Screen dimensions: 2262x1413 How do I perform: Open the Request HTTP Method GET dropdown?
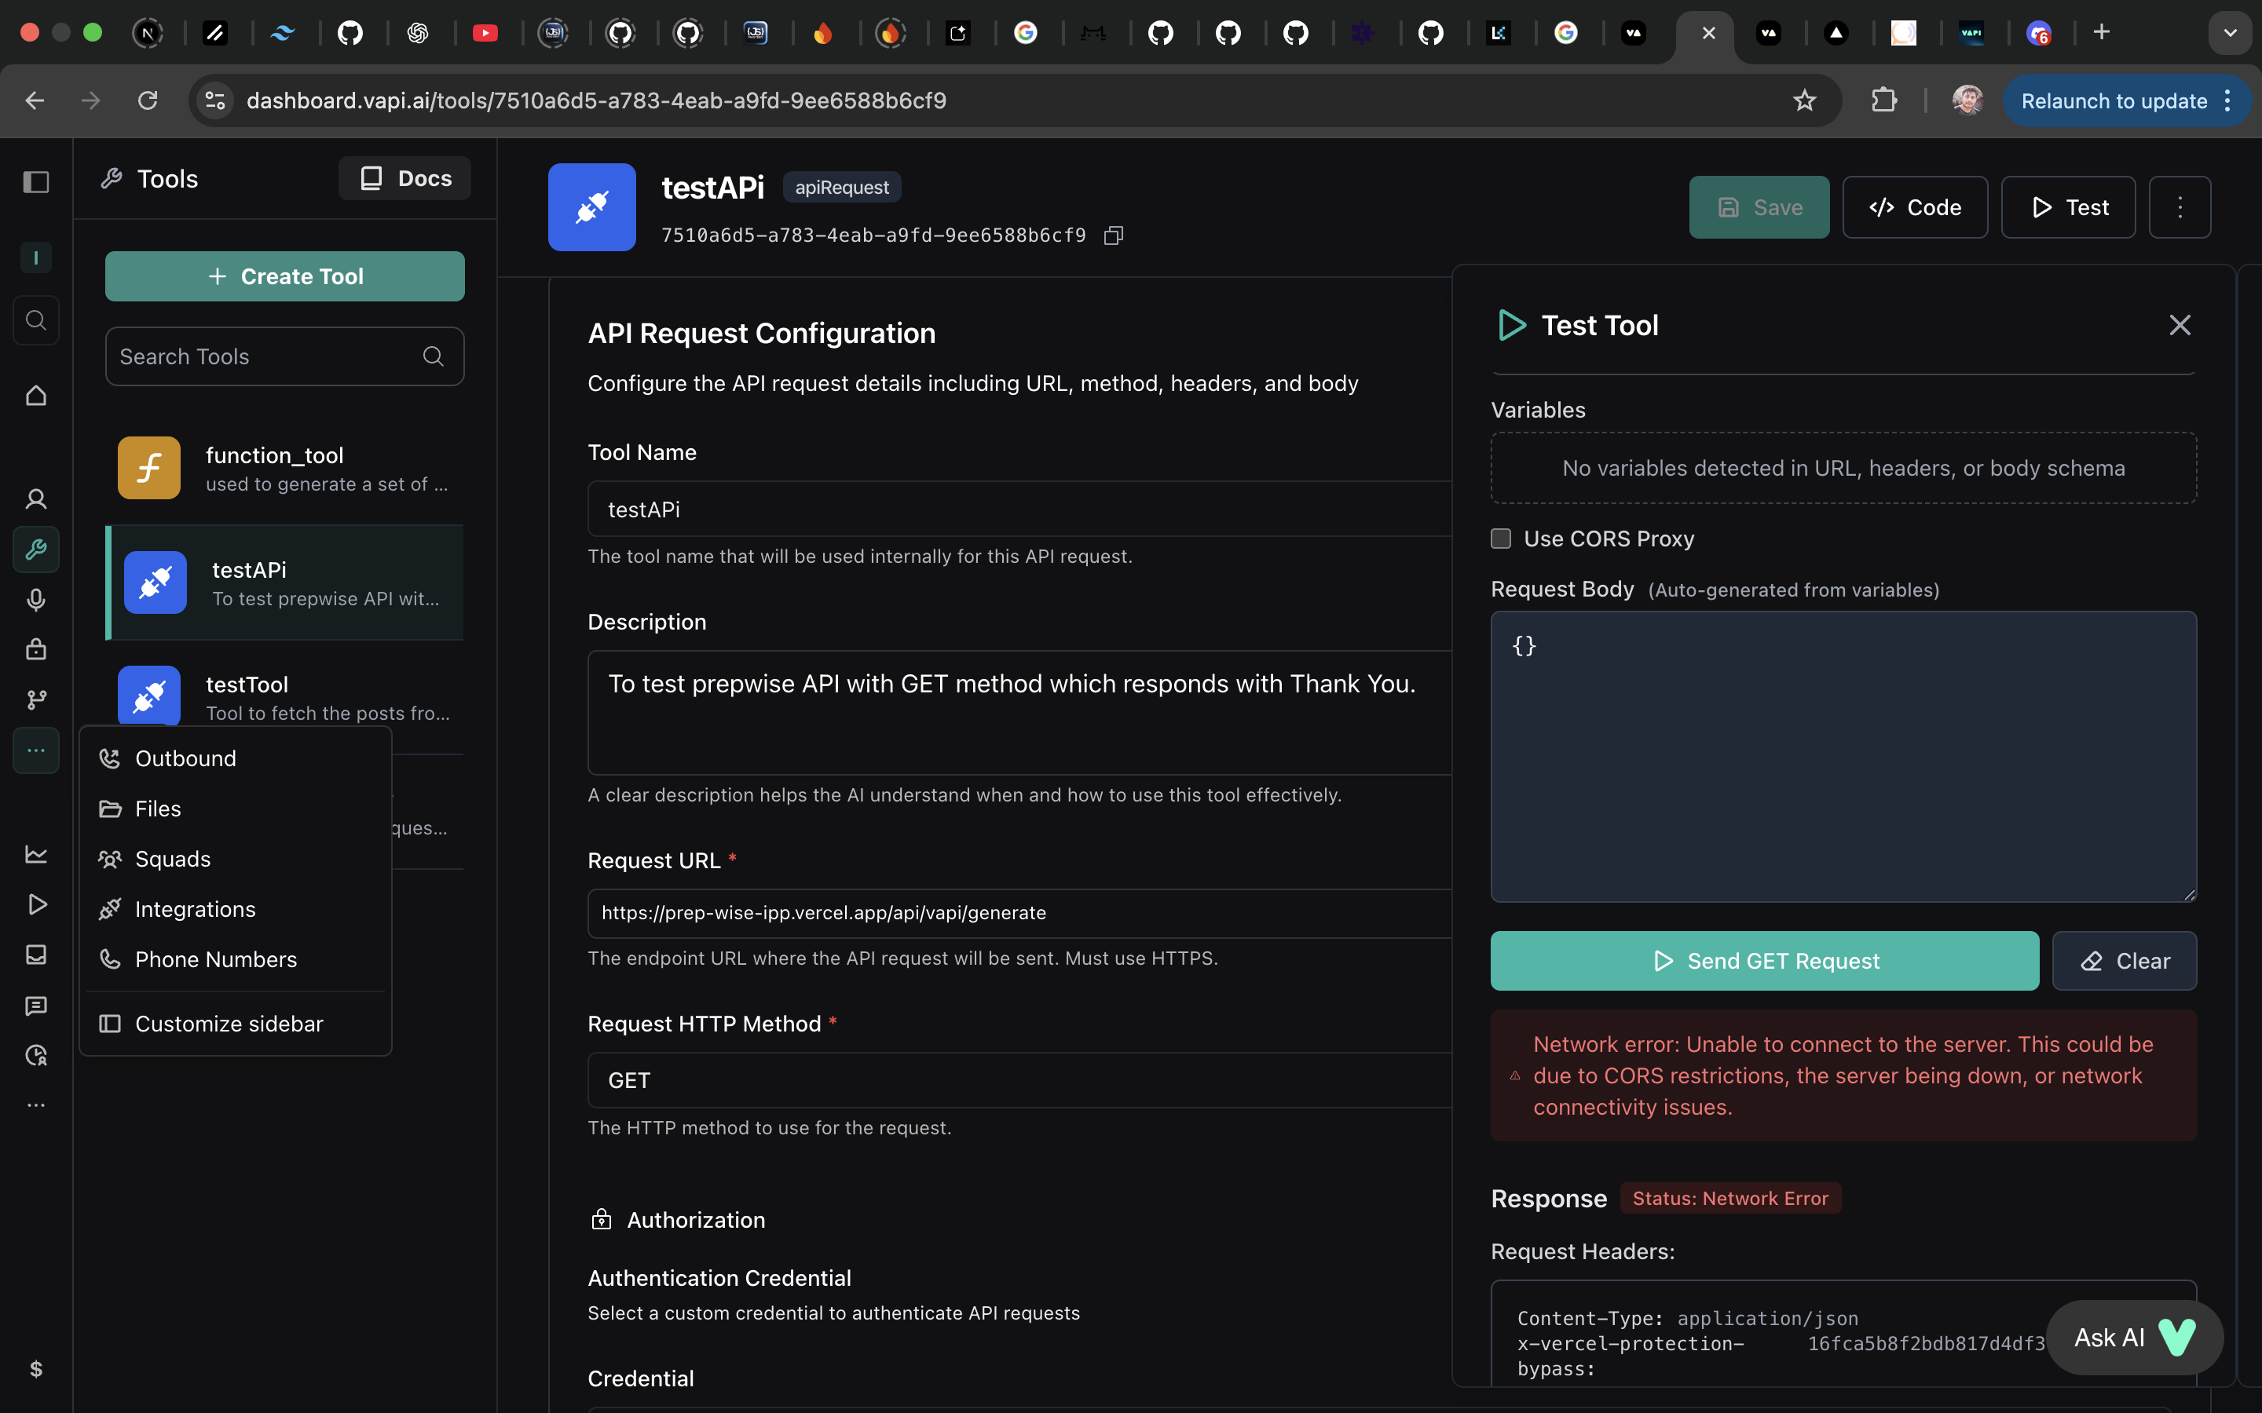[1019, 1080]
